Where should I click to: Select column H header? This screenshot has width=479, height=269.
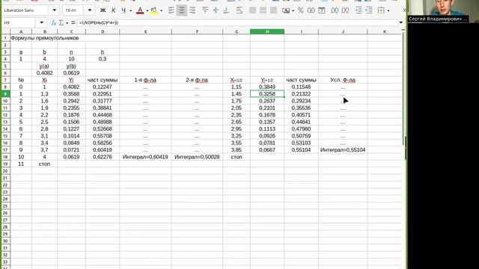click(267, 31)
